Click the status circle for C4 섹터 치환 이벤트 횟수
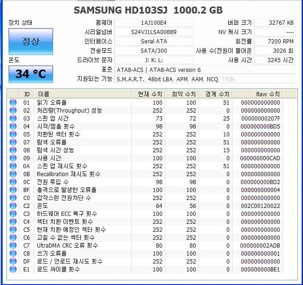 13,221
